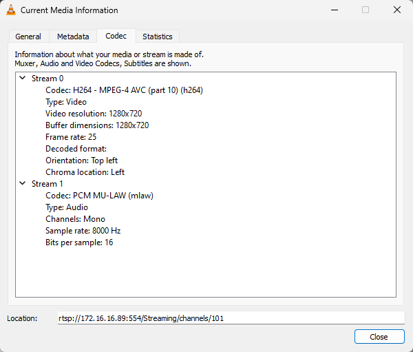
Task: Click the Frame rate: 25 entry
Action: 71,137
